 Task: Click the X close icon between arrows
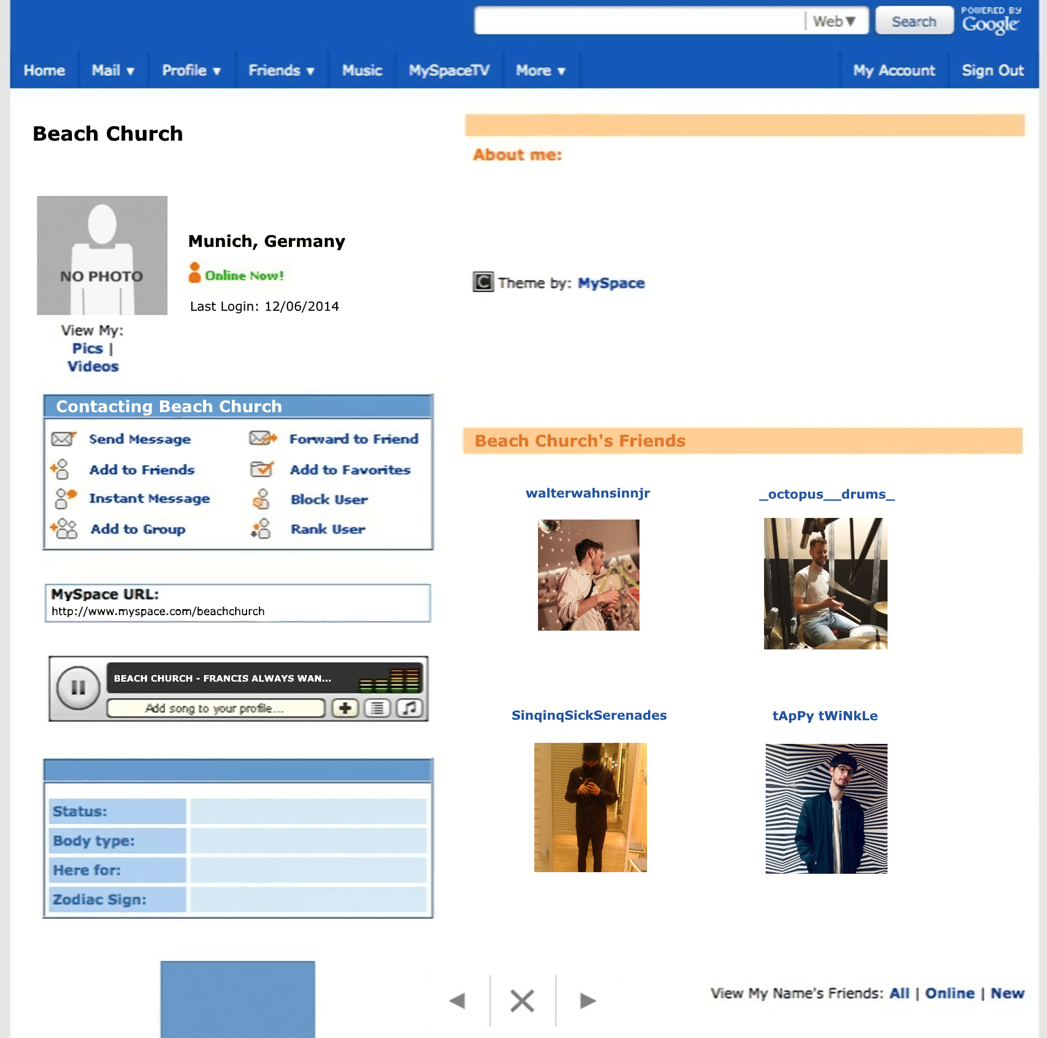[522, 1000]
